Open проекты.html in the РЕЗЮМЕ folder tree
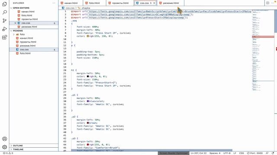Image resolution: width=277 pixels, height=155 pixels. (x=28, y=42)
